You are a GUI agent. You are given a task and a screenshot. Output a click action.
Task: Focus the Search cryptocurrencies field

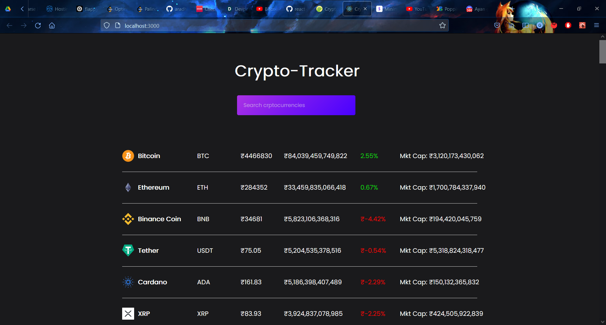(x=296, y=105)
